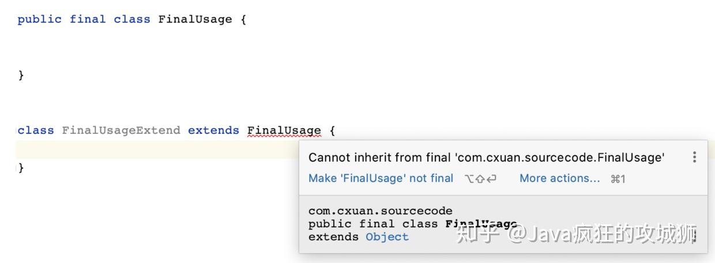
Task: Place cursor in the highlighted empty editor line
Action: (156, 149)
